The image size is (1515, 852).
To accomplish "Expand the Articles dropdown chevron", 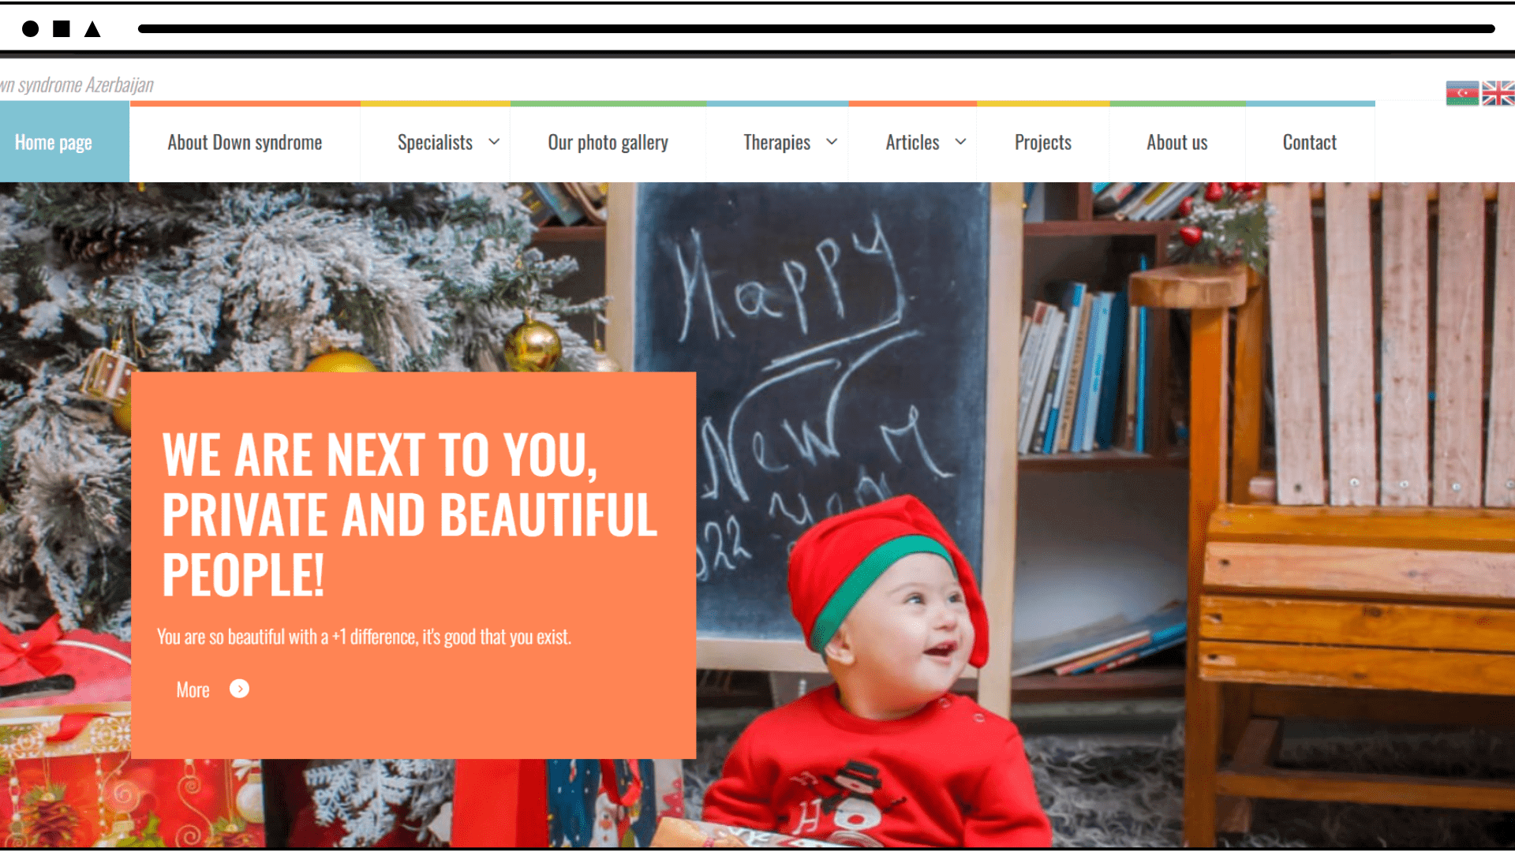I will pos(960,142).
